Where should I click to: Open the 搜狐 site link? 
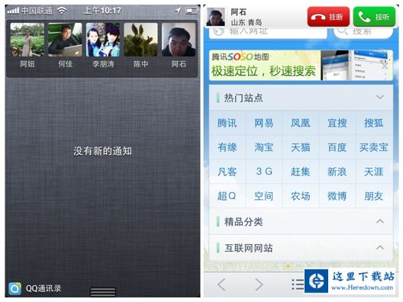[x=374, y=123]
